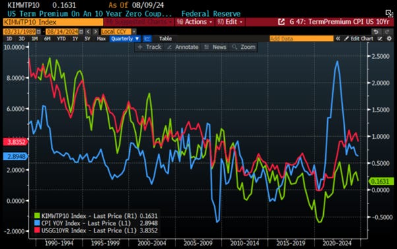Click the annotation pencil icon next to gear

[380, 38]
